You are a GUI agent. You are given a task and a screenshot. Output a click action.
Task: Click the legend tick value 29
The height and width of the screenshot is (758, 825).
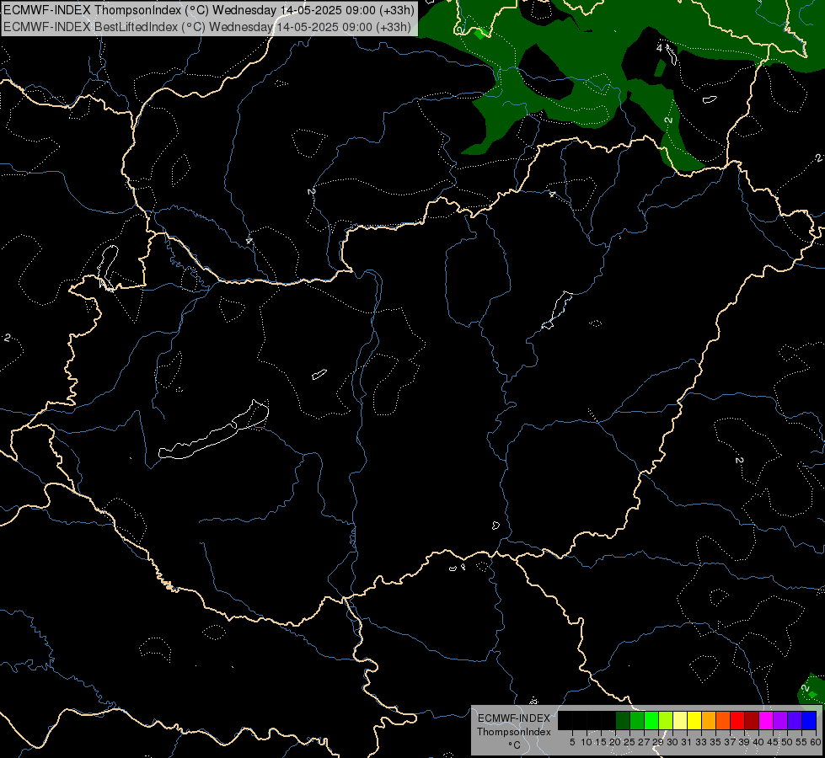[x=658, y=742]
